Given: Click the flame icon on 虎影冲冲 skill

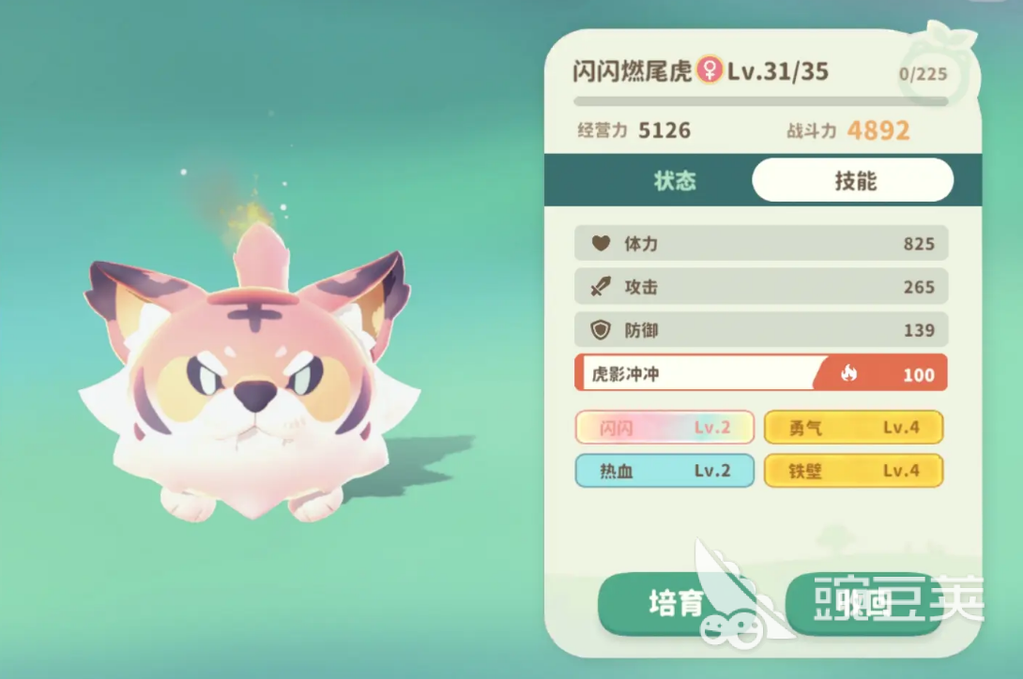Looking at the screenshot, I should (x=848, y=373).
